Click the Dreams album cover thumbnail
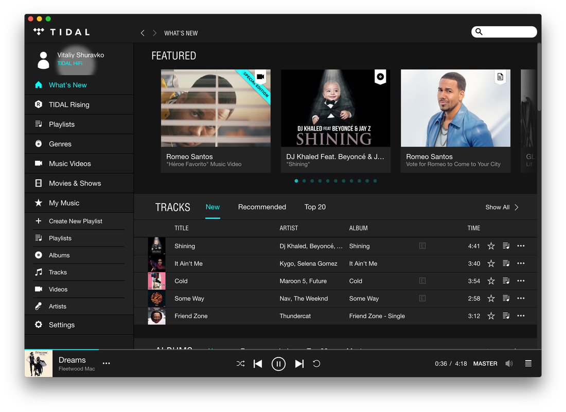566x412 pixels. [x=39, y=363]
